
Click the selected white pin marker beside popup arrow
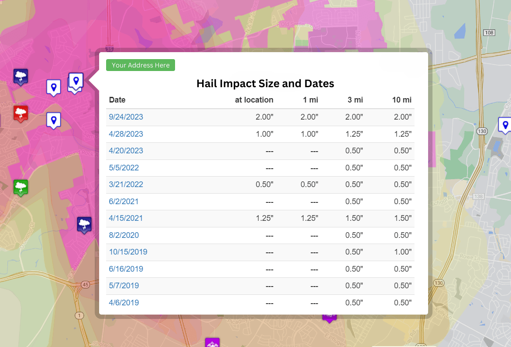tap(76, 81)
